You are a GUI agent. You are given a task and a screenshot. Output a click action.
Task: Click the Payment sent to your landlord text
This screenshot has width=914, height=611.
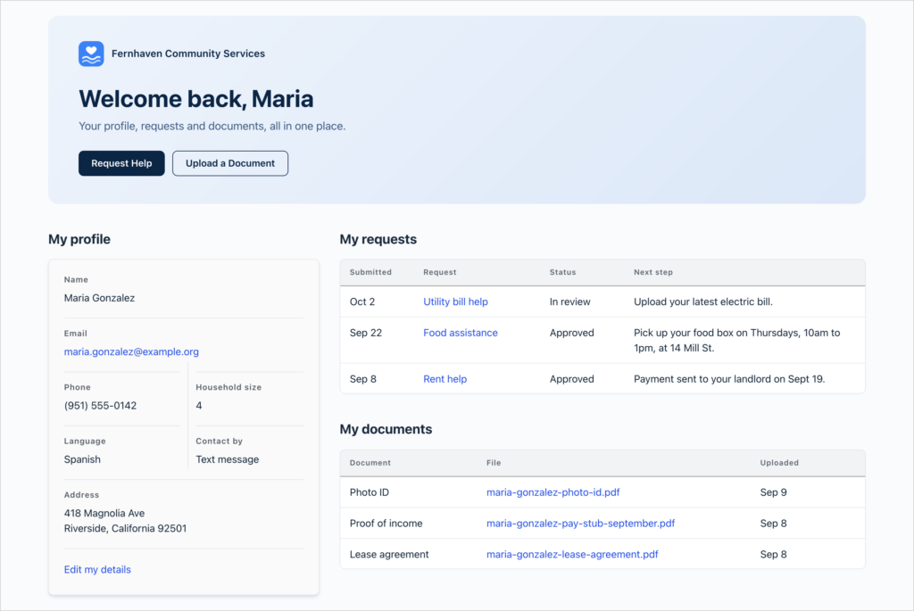pyautogui.click(x=729, y=378)
